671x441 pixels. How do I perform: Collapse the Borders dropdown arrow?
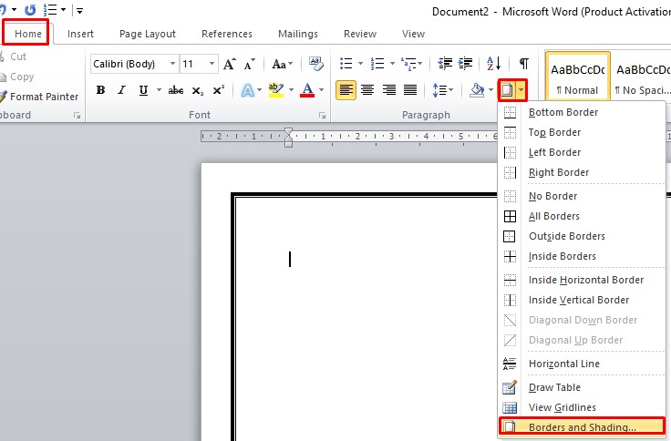[521, 90]
